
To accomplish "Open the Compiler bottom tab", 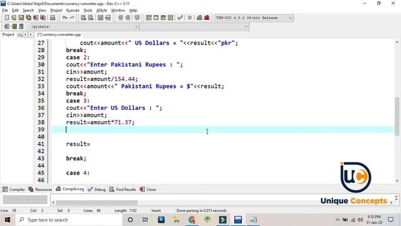I will coord(14,190).
